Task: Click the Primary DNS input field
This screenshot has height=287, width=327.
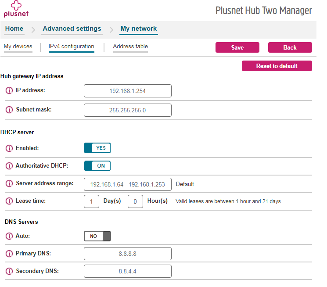Action: pyautogui.click(x=127, y=254)
